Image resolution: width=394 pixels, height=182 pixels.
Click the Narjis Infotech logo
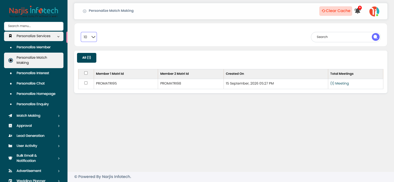[33, 12]
